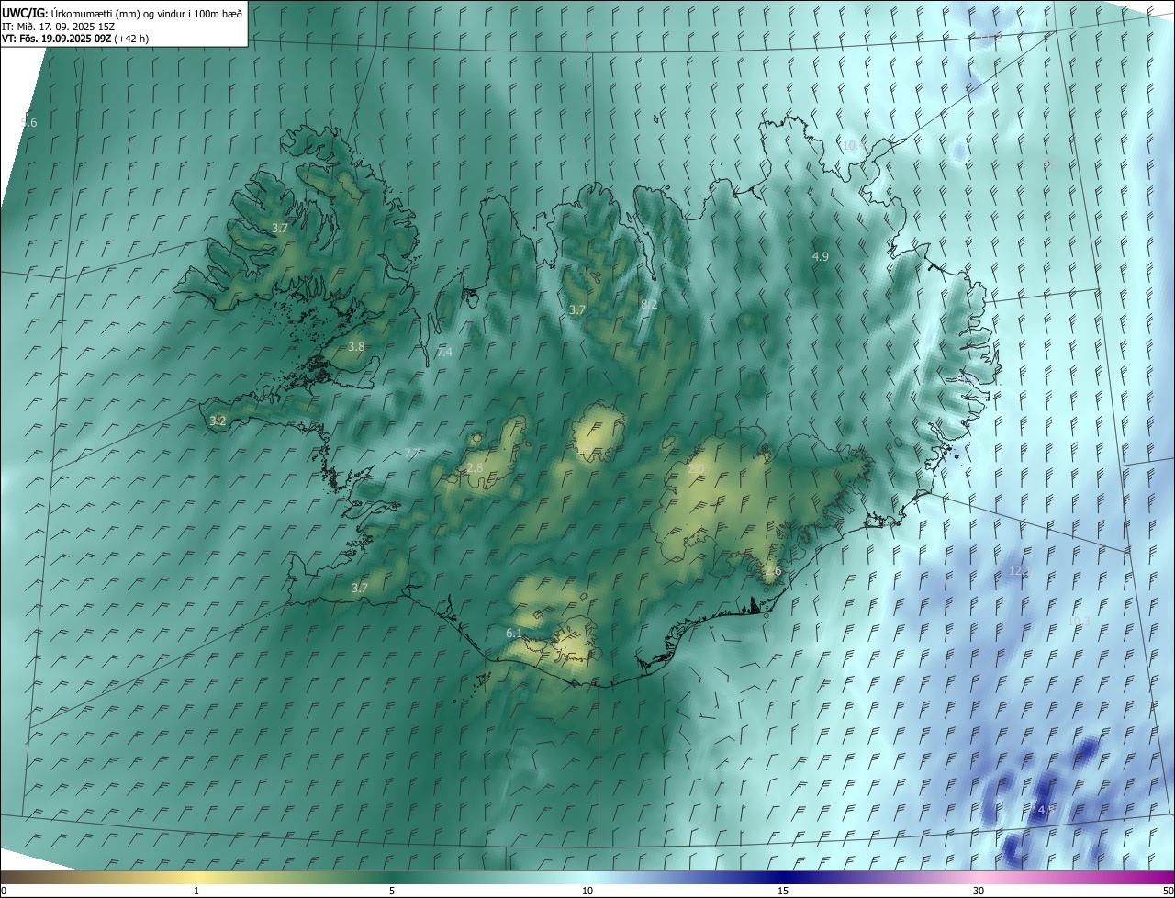The width and height of the screenshot is (1175, 898).
Task: Click the 8.2 value label on the map
Action: coord(649,304)
